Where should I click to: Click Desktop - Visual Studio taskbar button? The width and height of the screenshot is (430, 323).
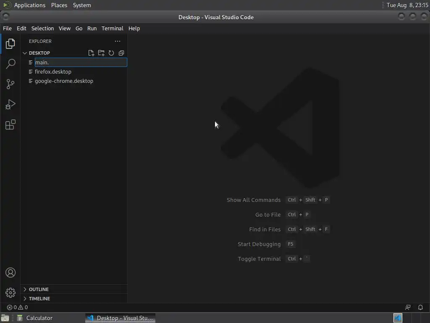(121, 318)
